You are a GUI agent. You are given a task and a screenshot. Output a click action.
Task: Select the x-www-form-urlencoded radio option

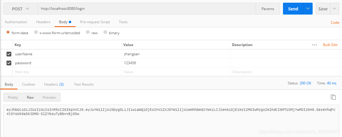coord(36,32)
